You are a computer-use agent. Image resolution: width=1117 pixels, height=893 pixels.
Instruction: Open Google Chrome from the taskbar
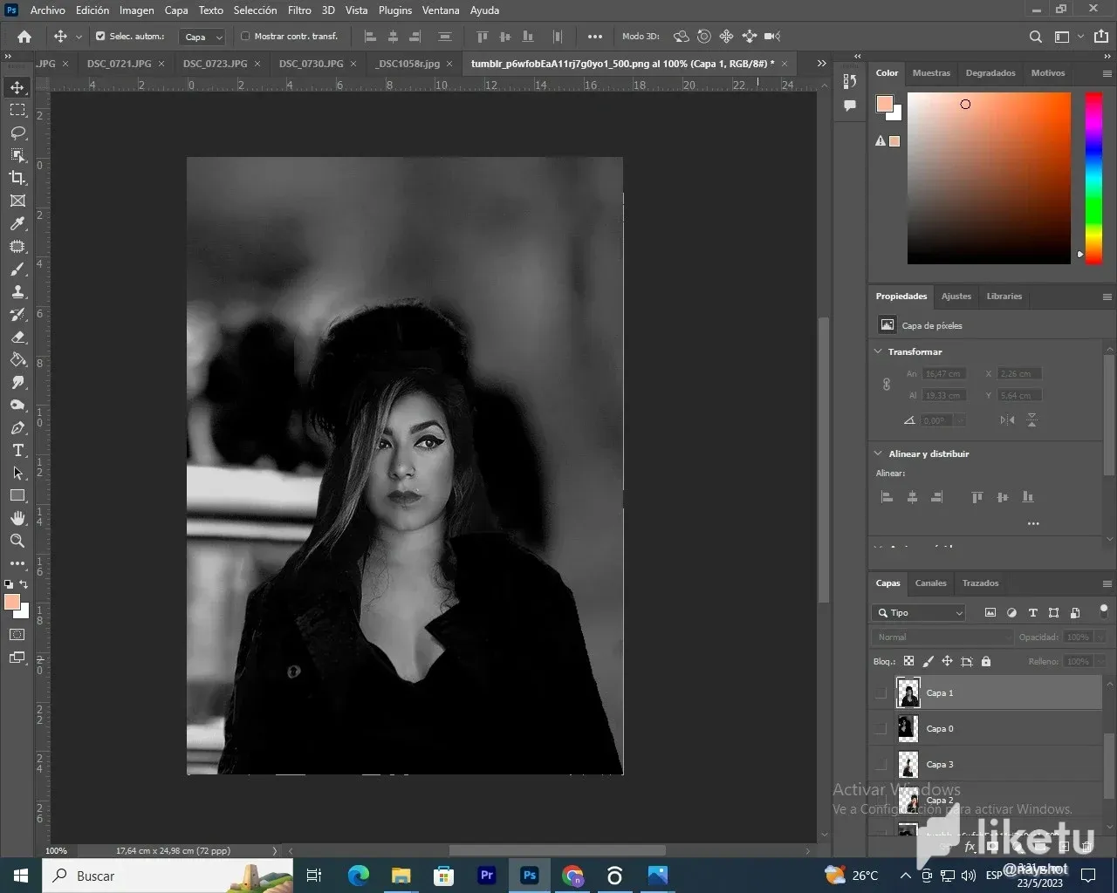coord(572,876)
